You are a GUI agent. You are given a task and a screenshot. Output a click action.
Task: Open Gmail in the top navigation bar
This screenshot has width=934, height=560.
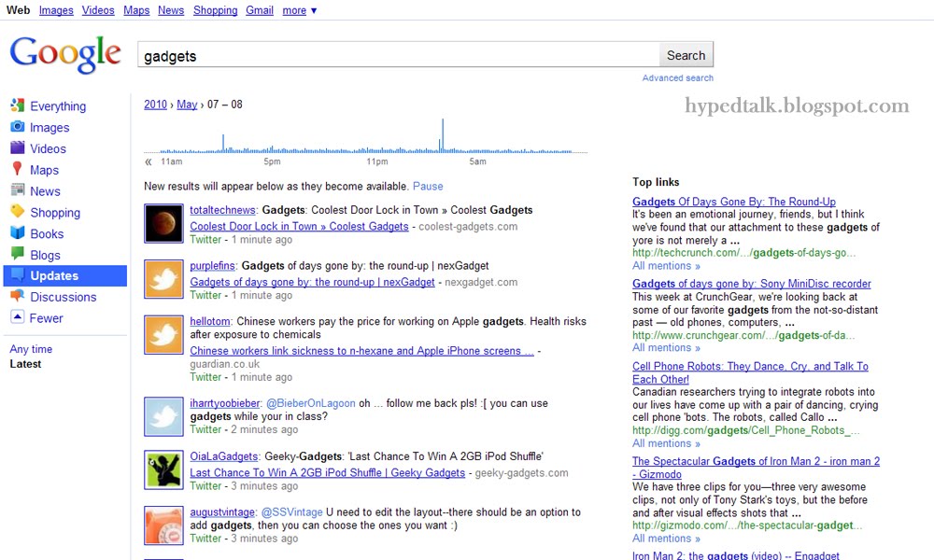pos(260,10)
